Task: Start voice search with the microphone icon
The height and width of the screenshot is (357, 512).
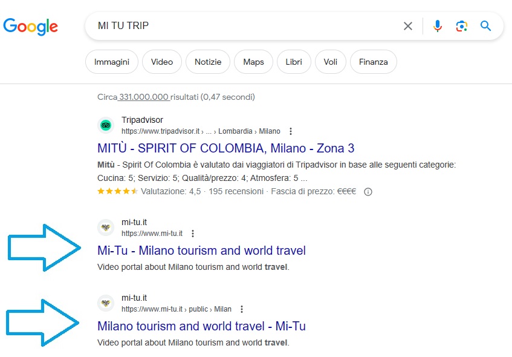Action: pyautogui.click(x=438, y=26)
